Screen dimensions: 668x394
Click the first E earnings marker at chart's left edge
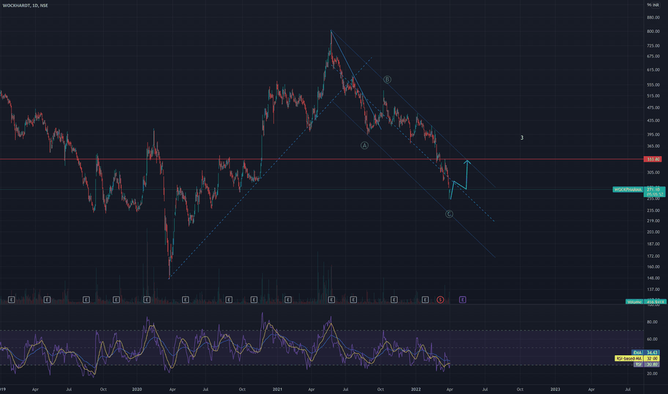11,300
